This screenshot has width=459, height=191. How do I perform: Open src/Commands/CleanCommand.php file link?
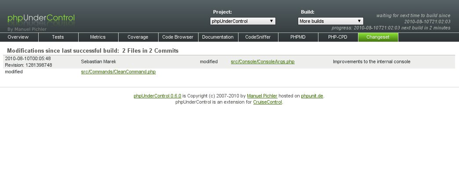[118, 72]
